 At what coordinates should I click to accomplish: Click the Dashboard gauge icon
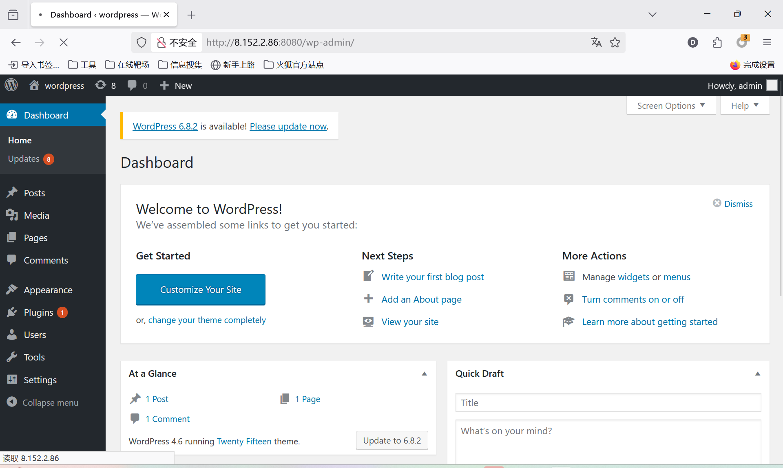(x=12, y=114)
